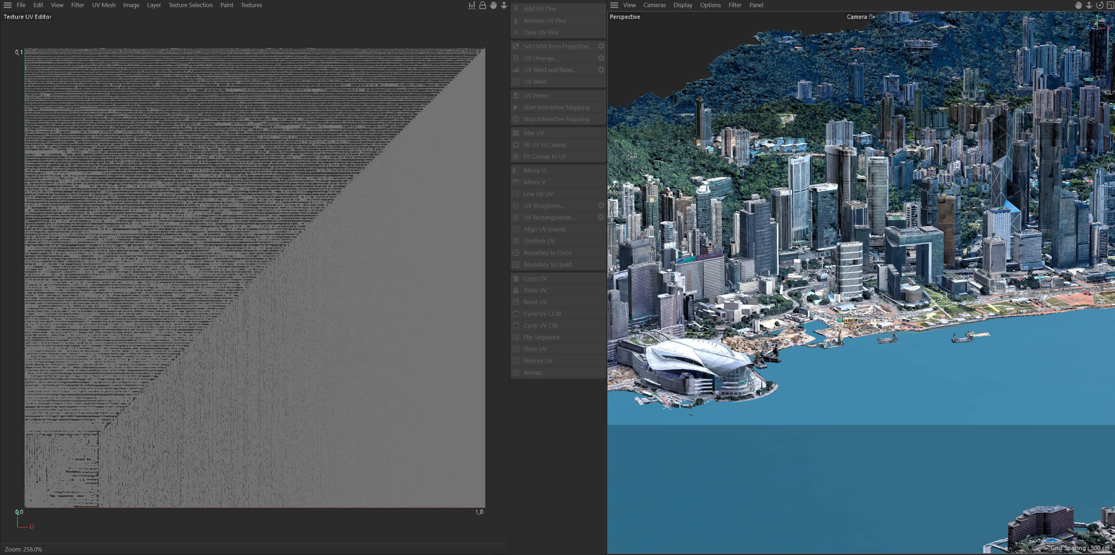Click the Reset UV button
Viewport: 1115px width, 555px height.
point(558,302)
